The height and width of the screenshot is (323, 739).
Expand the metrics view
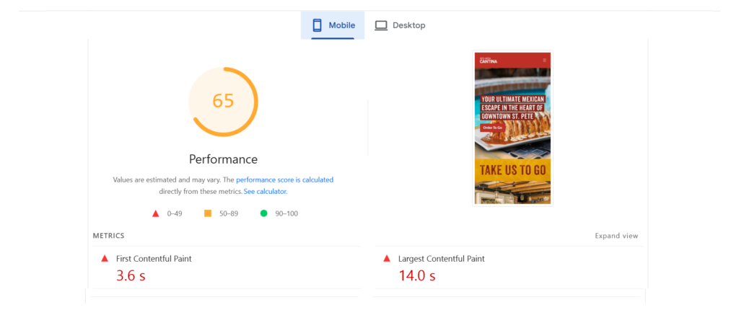click(616, 236)
